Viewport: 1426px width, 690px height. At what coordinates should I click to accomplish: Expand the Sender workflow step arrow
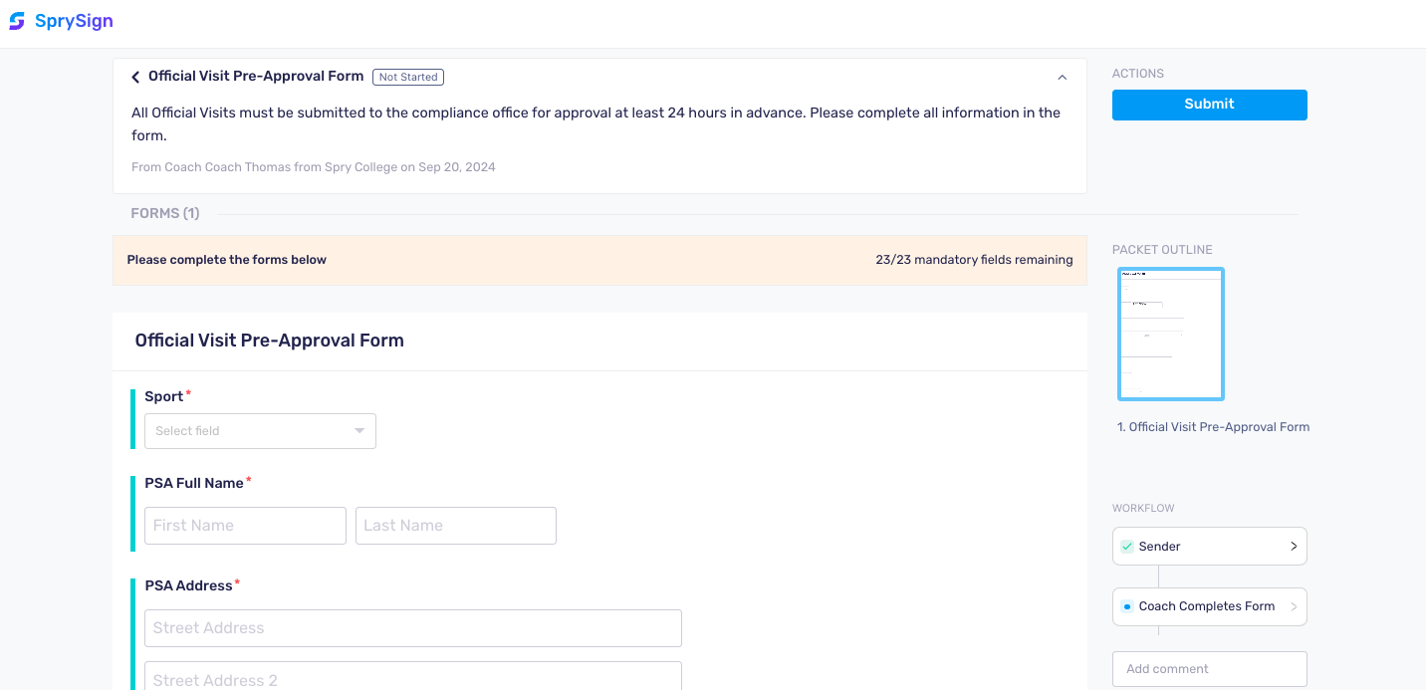[x=1294, y=547]
